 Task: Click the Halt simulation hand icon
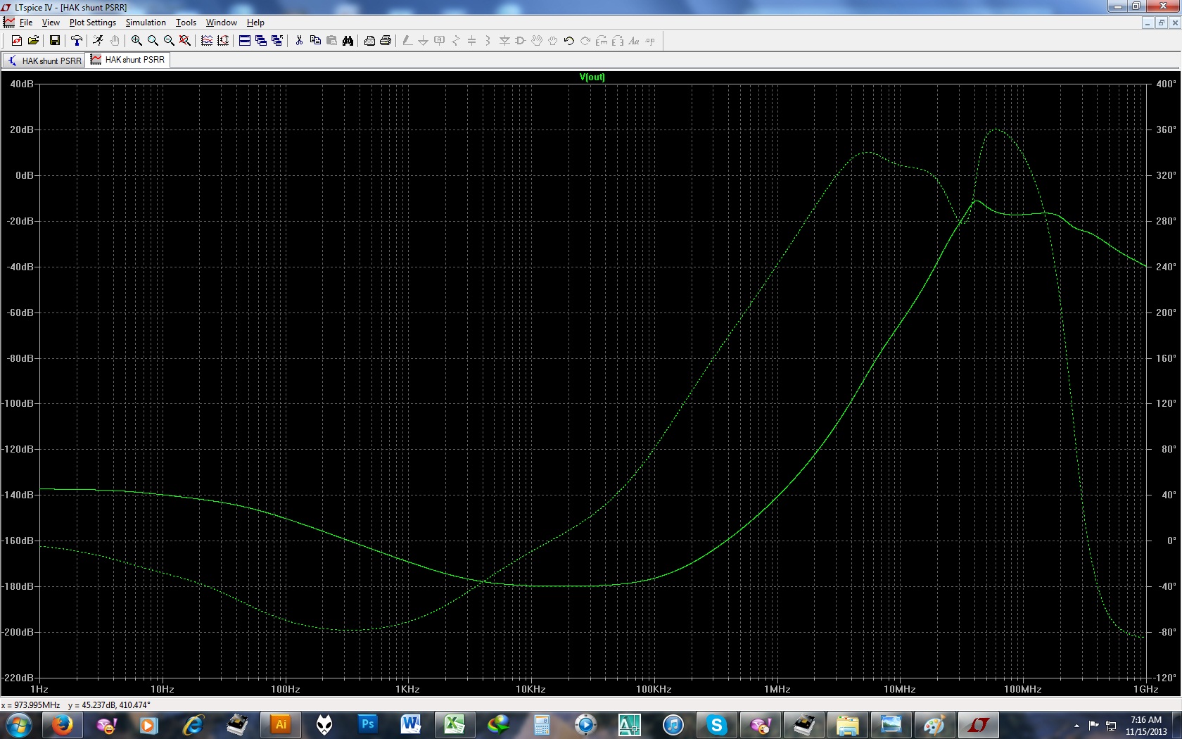(x=115, y=41)
